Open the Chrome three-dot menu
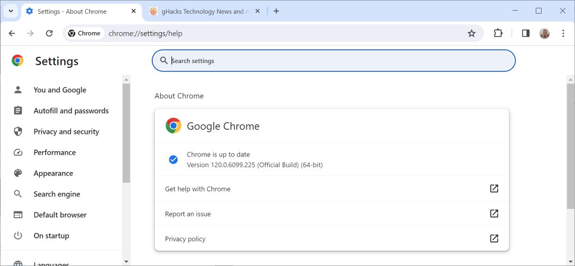The width and height of the screenshot is (575, 266). click(563, 33)
